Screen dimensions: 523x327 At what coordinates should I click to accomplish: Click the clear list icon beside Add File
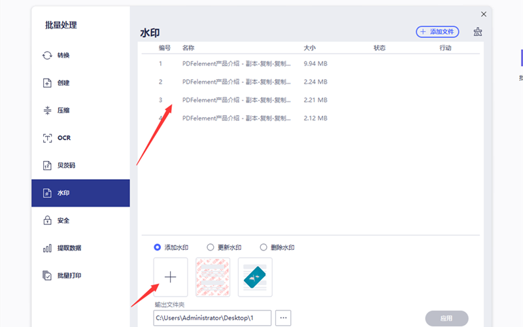coord(478,31)
